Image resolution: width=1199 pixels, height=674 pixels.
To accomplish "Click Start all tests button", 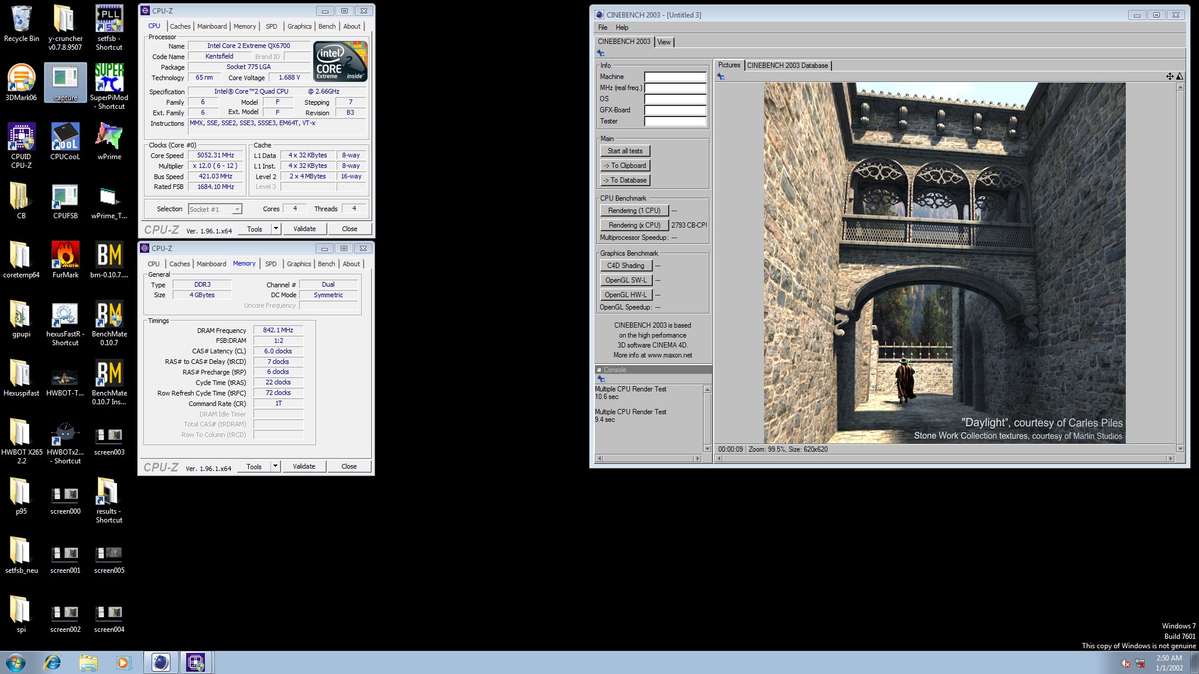I will click(x=625, y=151).
